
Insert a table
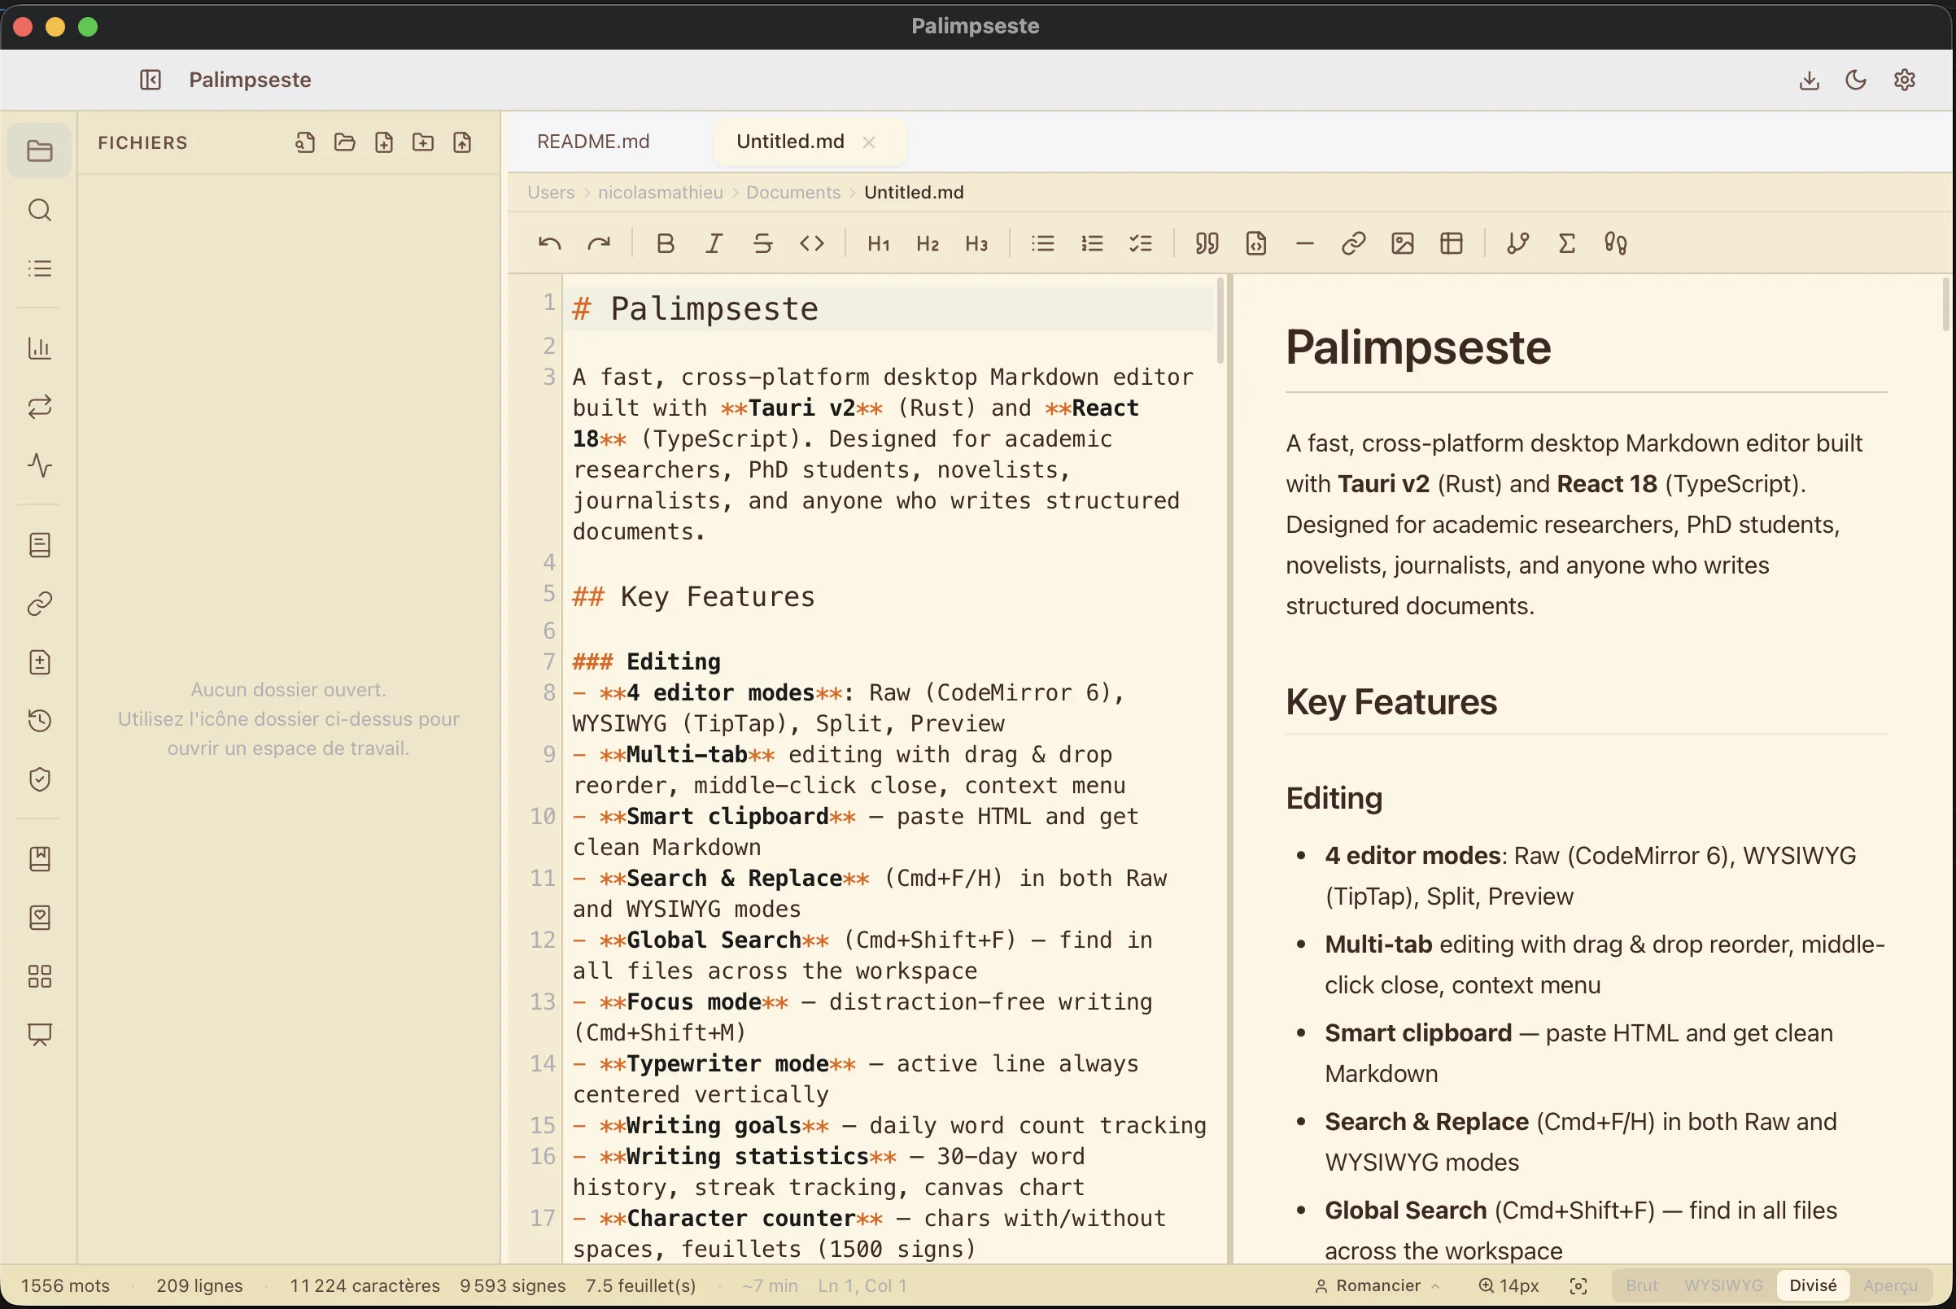click(x=1452, y=244)
